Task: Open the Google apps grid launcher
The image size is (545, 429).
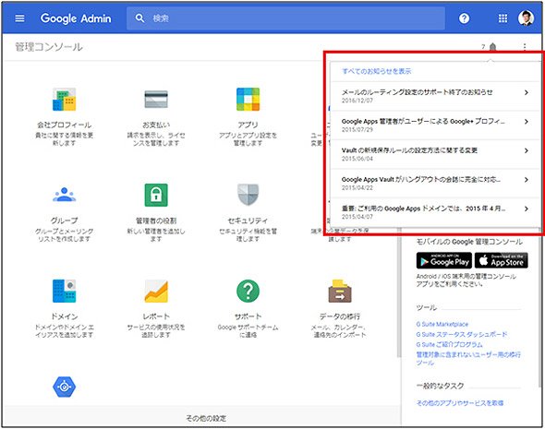Action: click(x=503, y=18)
